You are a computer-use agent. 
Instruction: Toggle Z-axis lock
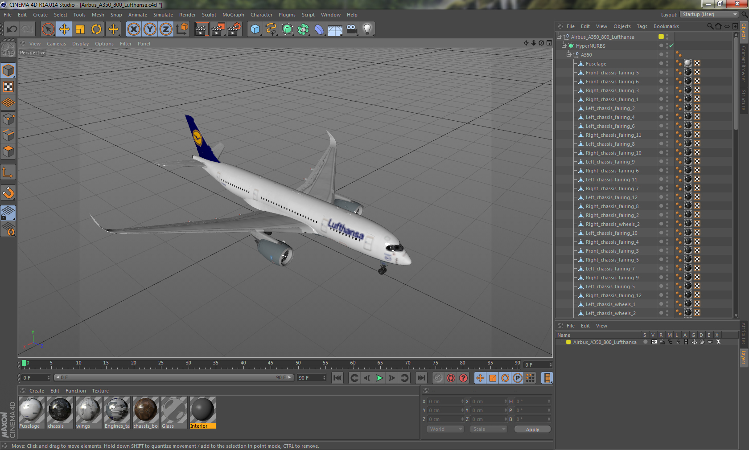pos(166,29)
